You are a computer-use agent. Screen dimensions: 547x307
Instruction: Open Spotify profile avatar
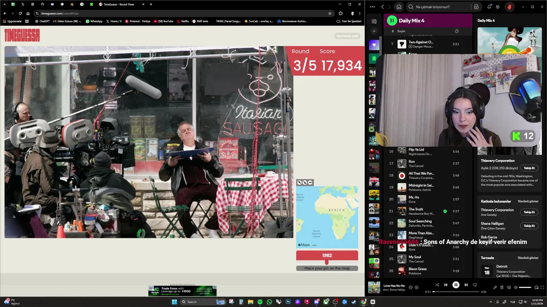click(509, 7)
